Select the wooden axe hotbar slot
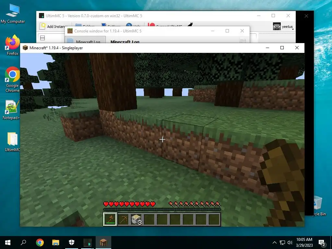Viewport: 332px width, 249px height. tap(110, 219)
